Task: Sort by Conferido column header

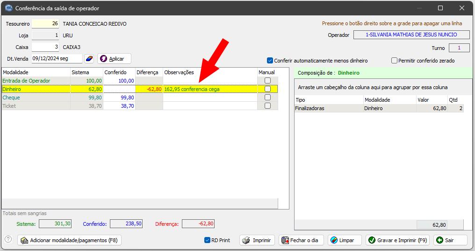Action: click(x=119, y=72)
